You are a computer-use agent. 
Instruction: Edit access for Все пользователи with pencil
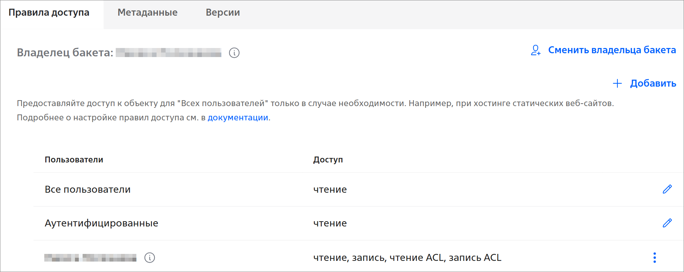click(667, 189)
